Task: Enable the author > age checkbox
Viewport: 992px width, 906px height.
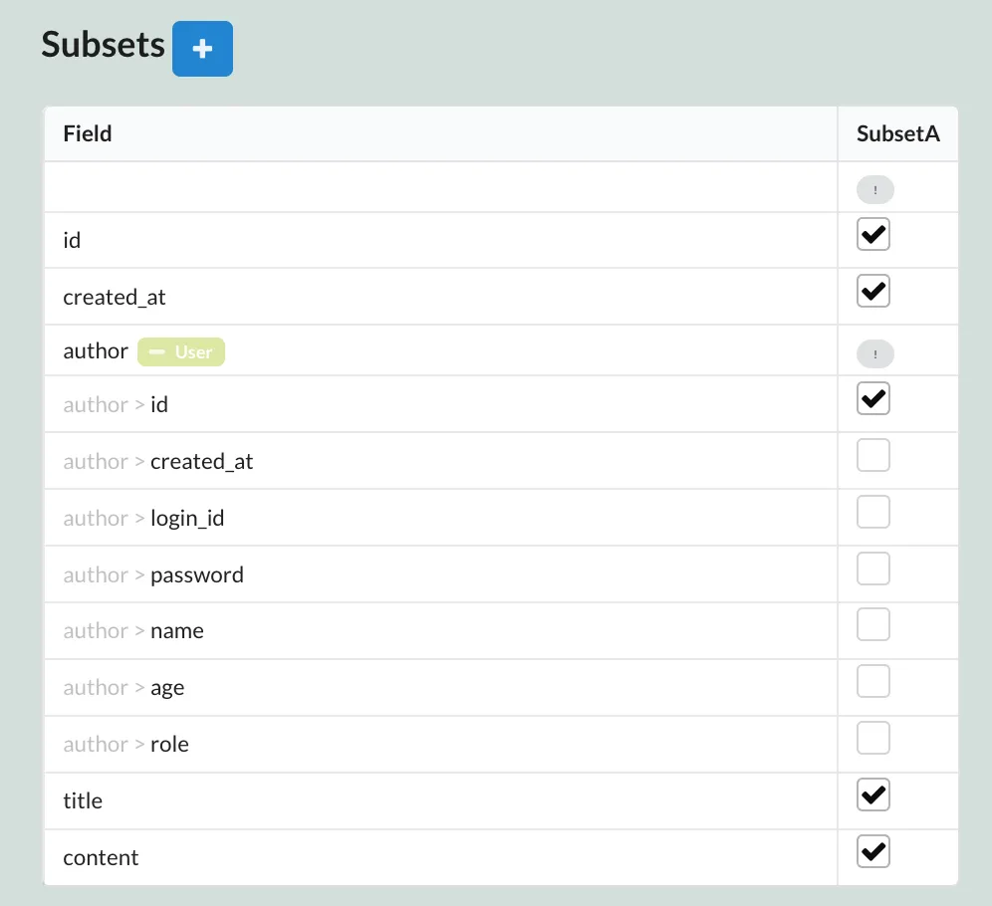Action: [873, 682]
